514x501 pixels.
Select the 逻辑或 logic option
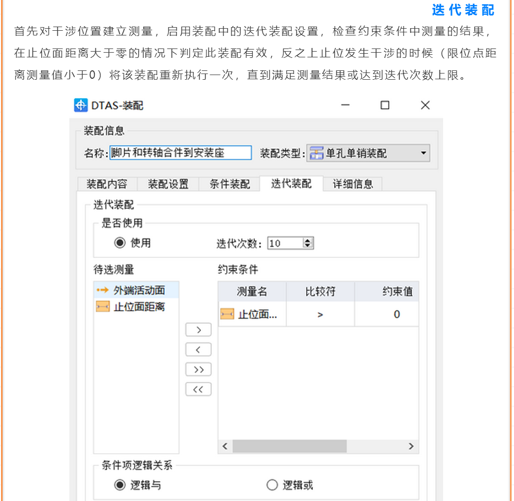[x=272, y=484]
